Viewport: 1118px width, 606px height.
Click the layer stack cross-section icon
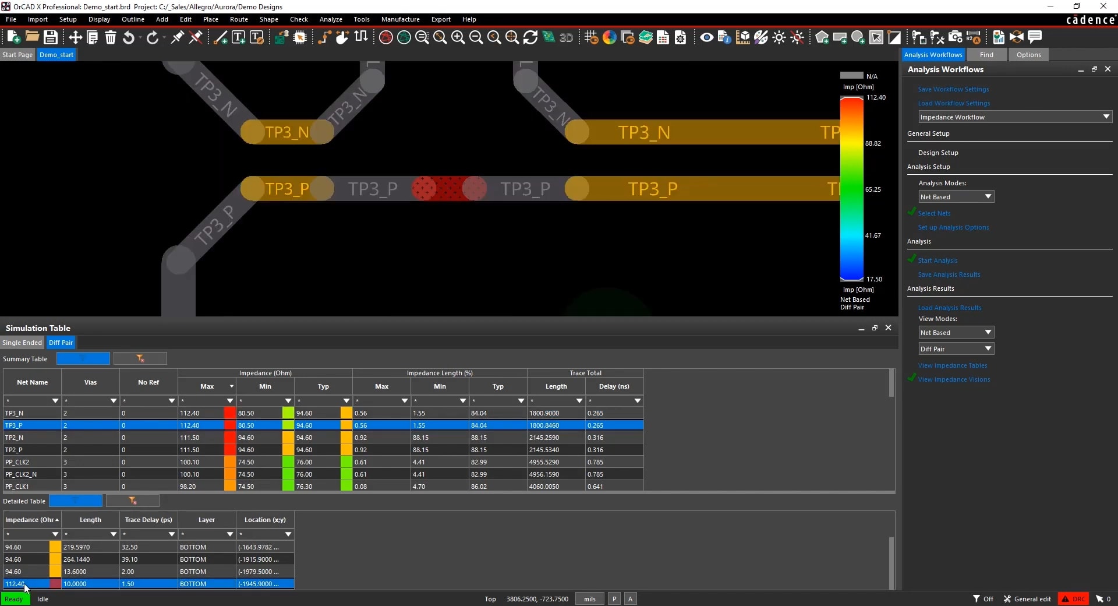click(x=645, y=38)
